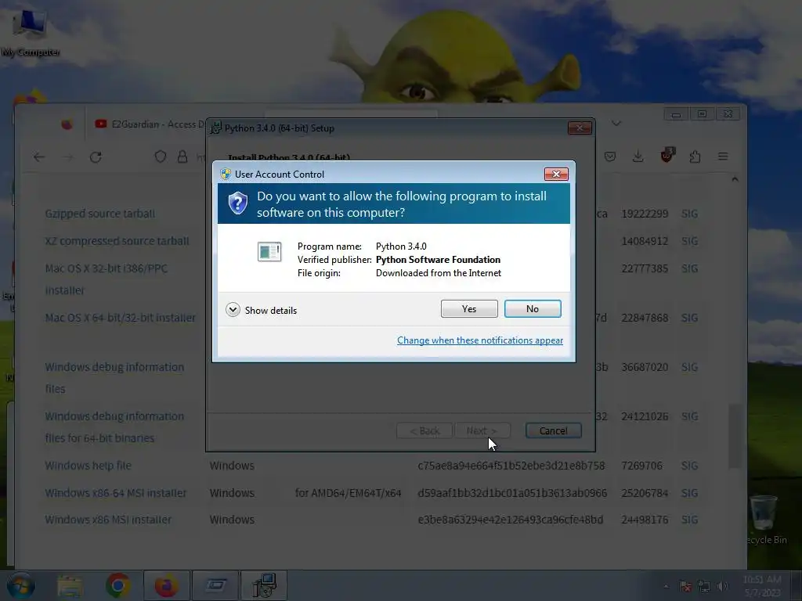The image size is (802, 601).
Task: Click the page scrollbar thumb in Firefox
Action: [x=735, y=436]
